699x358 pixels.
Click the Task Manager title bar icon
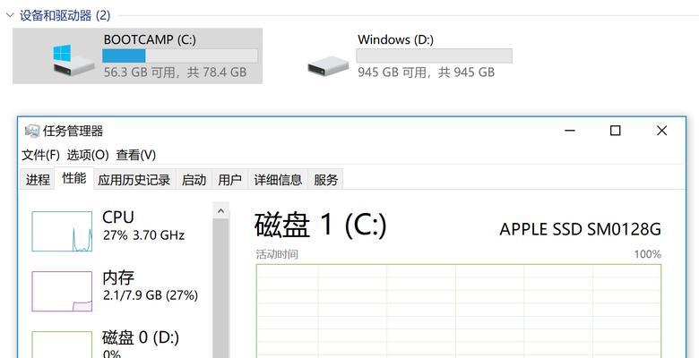click(x=32, y=131)
